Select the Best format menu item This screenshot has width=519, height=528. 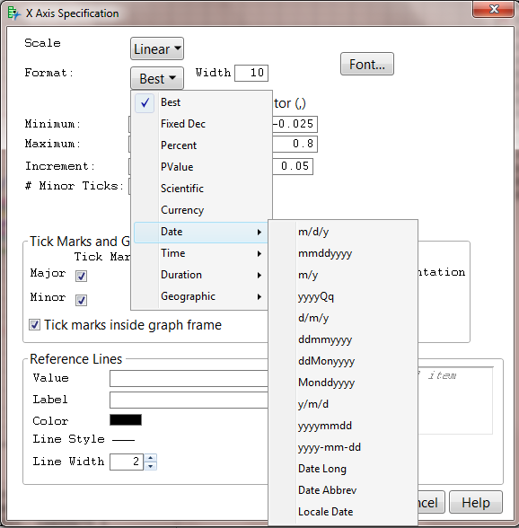coord(201,102)
